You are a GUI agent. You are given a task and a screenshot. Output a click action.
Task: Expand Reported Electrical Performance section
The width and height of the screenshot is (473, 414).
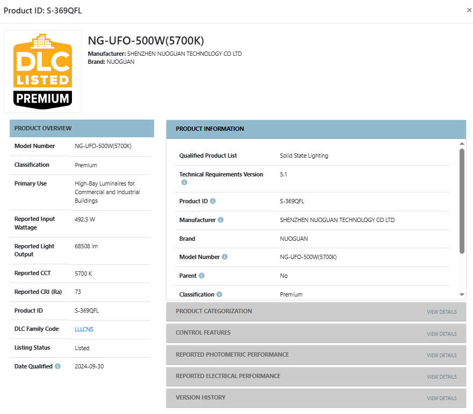pos(316,376)
